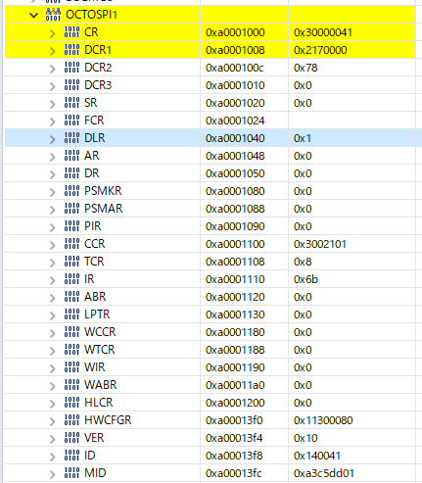Click address 0xa0001040 of DLR

click(235, 138)
